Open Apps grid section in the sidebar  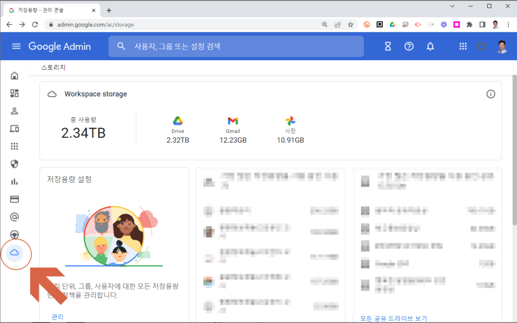pyautogui.click(x=14, y=146)
